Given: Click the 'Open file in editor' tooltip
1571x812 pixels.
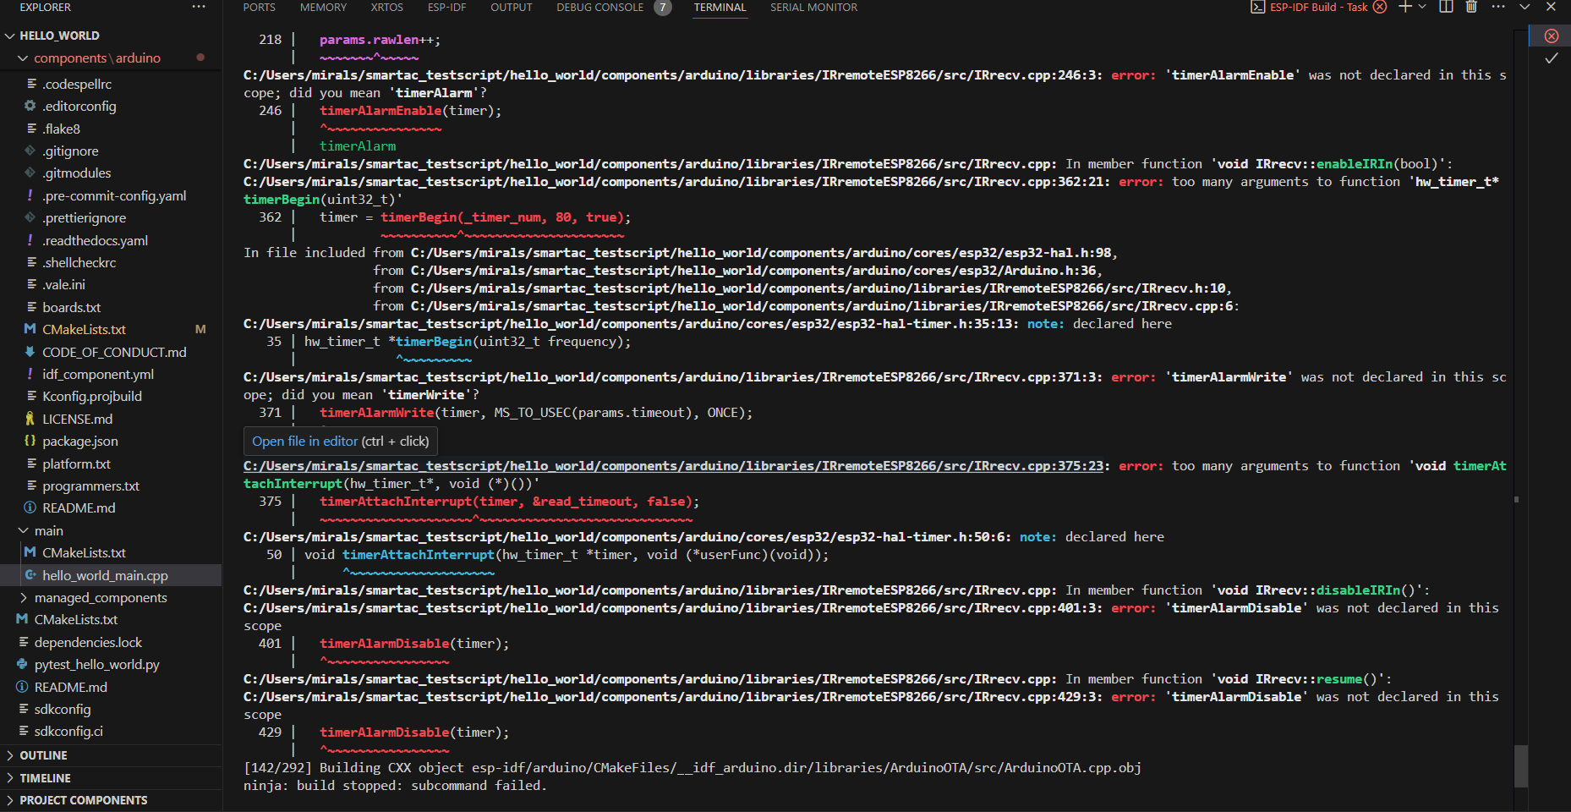Looking at the screenshot, I should (341, 442).
